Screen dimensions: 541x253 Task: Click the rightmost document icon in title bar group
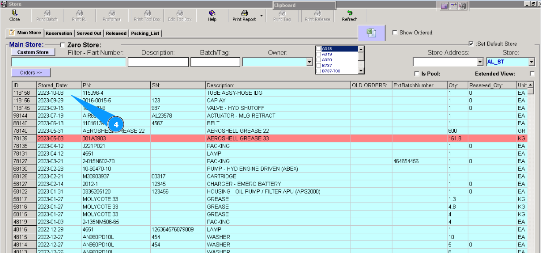[x=462, y=6]
